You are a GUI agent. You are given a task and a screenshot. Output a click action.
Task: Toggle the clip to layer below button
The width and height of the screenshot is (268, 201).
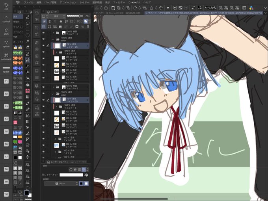pos(44,21)
